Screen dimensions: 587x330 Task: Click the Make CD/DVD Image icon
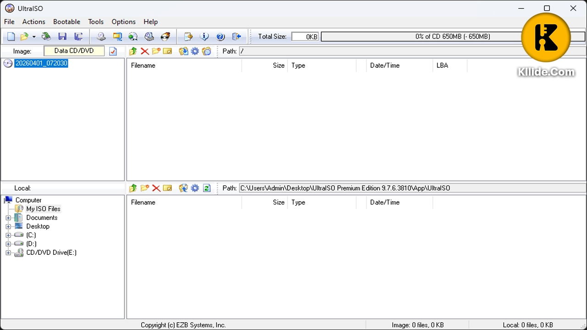click(101, 37)
